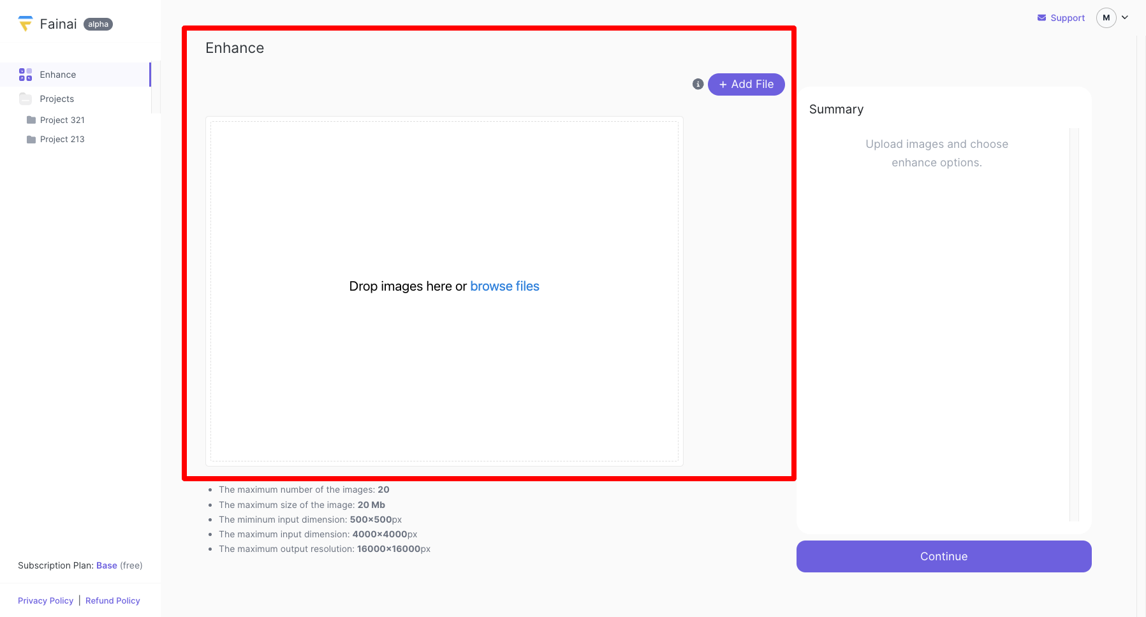Click the Base subscription plan link
1146x617 pixels.
tap(107, 565)
